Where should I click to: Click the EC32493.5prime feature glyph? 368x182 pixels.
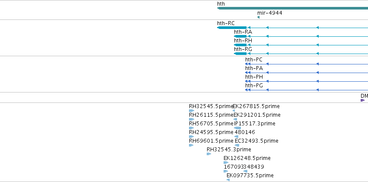point(237,145)
